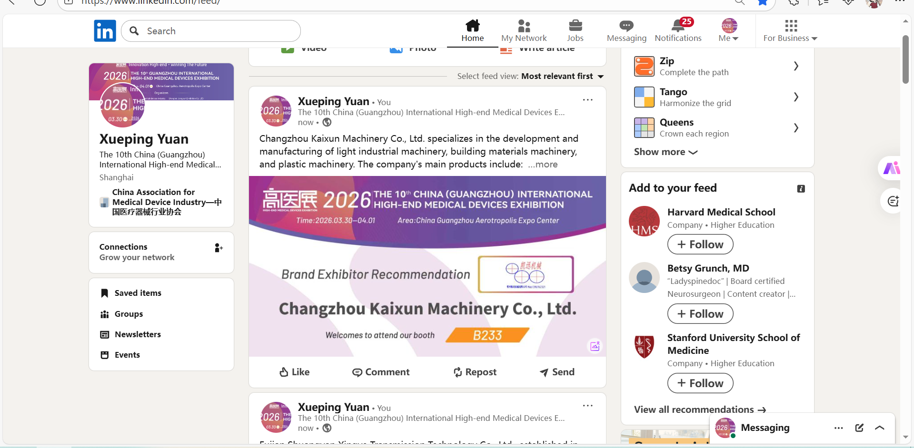
Task: Follow Harvard Medical School
Action: [x=700, y=244]
